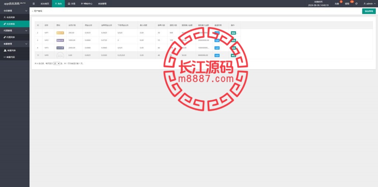
Task: Collapse the 代理管理 sidebar group
Action: tap(15, 31)
